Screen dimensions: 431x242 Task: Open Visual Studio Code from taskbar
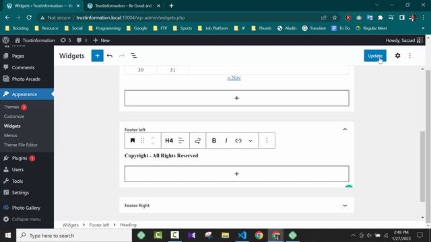click(242, 235)
